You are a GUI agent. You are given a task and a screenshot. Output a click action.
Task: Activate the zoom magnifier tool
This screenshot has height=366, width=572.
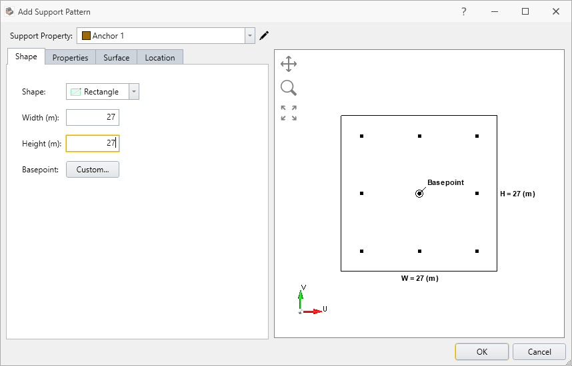click(x=289, y=88)
